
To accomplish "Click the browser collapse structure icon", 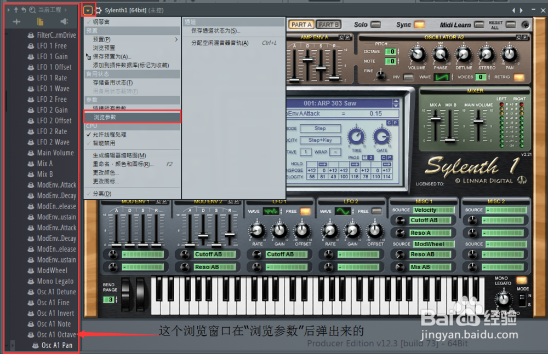I will [x=16, y=22].
